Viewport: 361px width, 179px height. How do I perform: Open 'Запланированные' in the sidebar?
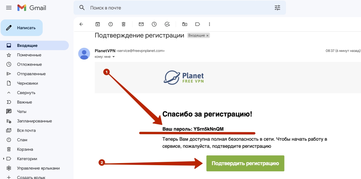coord(34,121)
